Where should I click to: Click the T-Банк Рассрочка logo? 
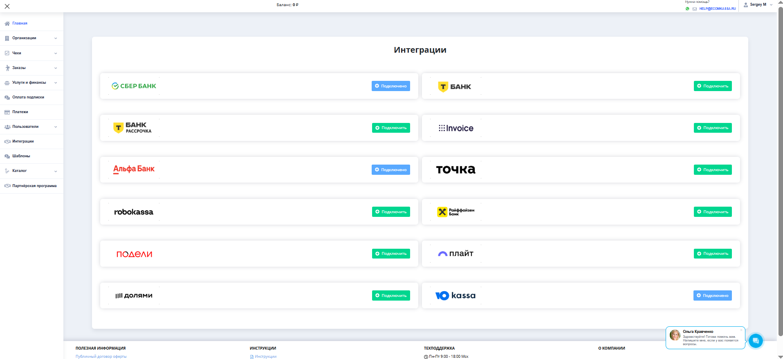[x=132, y=128]
